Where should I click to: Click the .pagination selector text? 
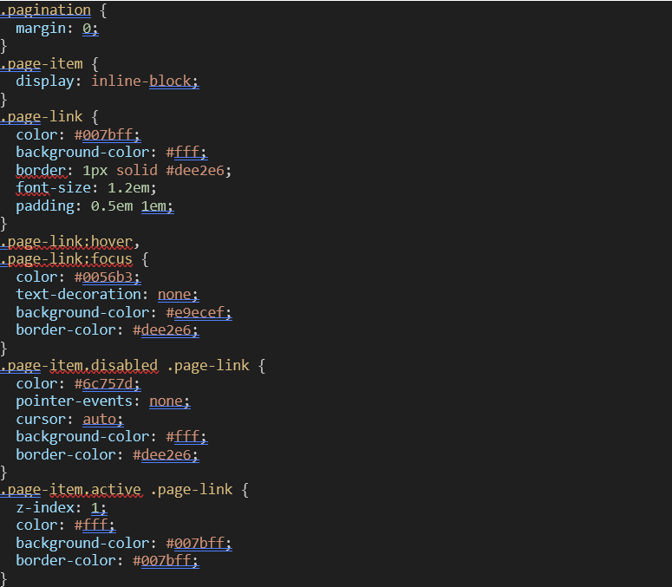[x=45, y=10]
